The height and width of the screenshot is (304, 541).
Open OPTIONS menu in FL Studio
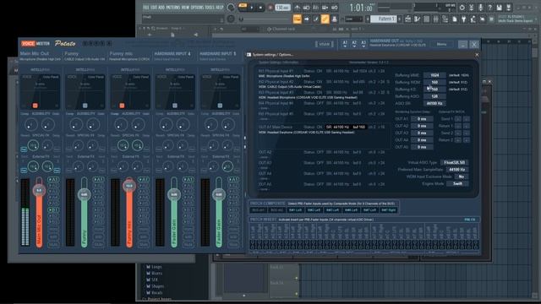point(197,8)
